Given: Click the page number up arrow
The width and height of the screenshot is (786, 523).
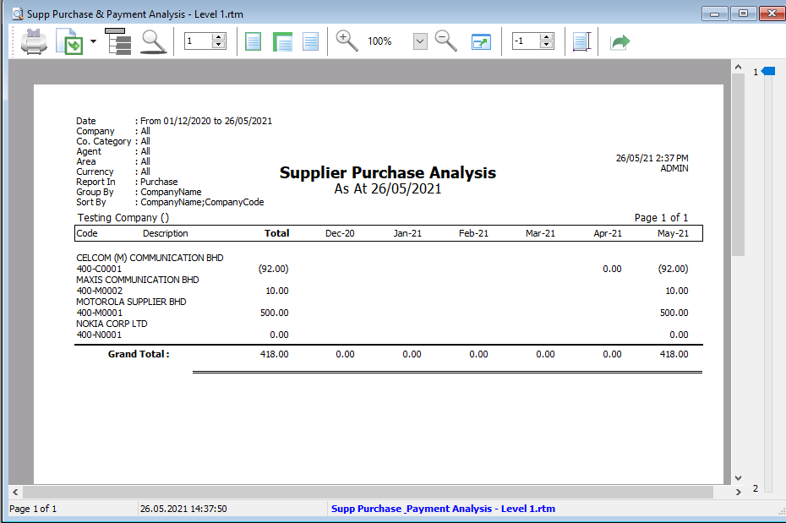Looking at the screenshot, I should coord(217,37).
